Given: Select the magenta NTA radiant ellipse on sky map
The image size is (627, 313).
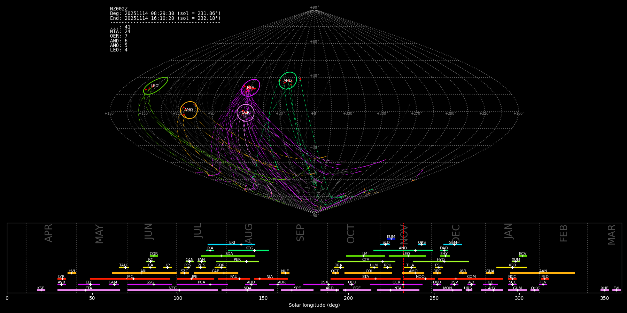Looking at the screenshot, I should (250, 88).
